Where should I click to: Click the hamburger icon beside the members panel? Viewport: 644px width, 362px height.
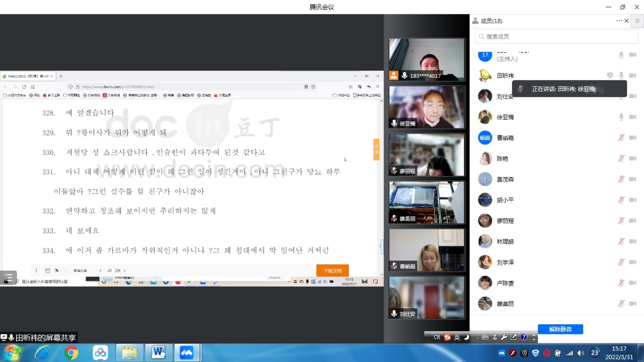tap(637, 21)
